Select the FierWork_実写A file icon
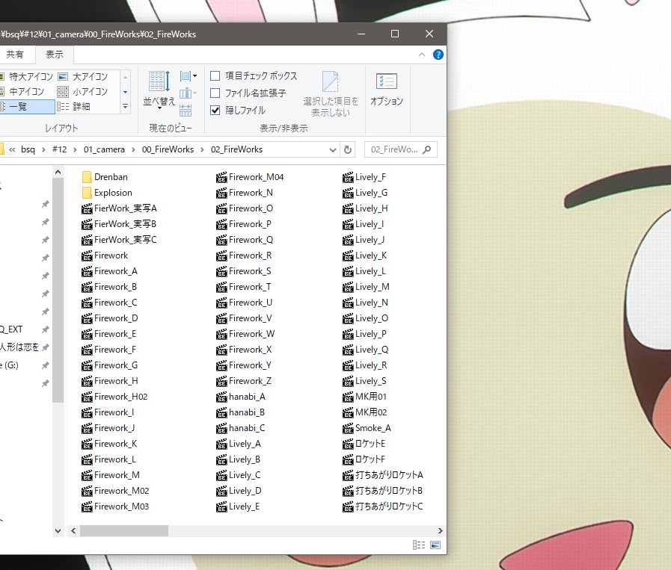 pyautogui.click(x=87, y=208)
